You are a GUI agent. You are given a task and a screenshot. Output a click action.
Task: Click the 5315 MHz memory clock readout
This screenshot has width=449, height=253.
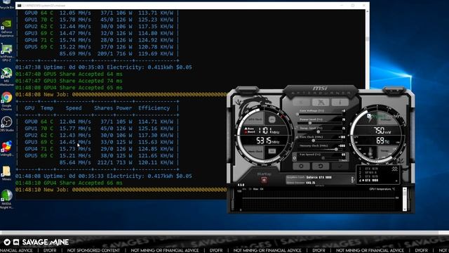[x=267, y=141]
